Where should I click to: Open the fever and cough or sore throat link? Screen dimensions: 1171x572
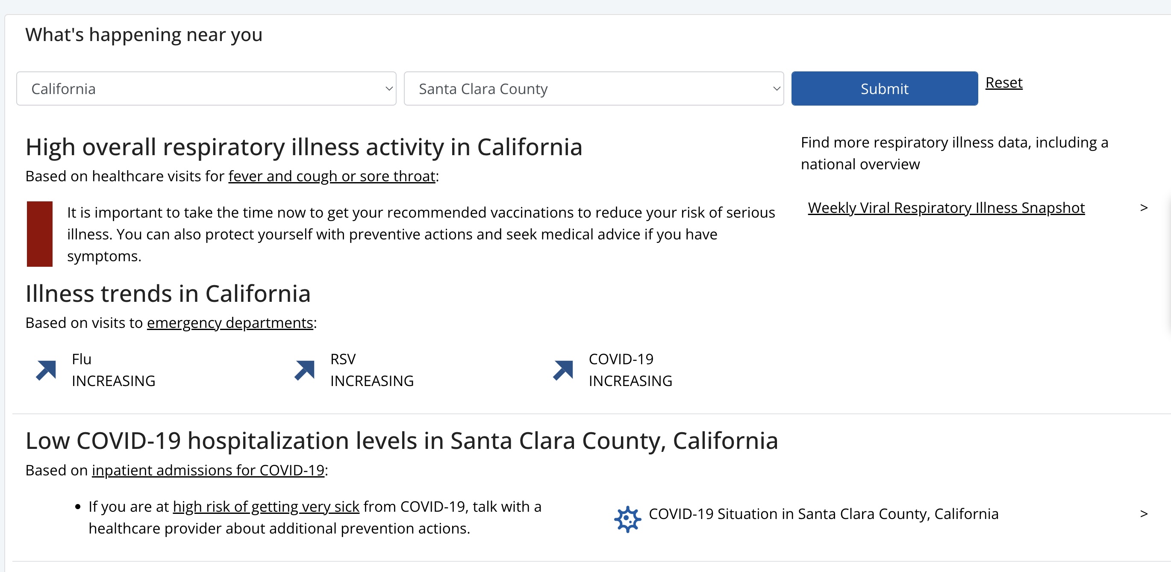coord(332,176)
